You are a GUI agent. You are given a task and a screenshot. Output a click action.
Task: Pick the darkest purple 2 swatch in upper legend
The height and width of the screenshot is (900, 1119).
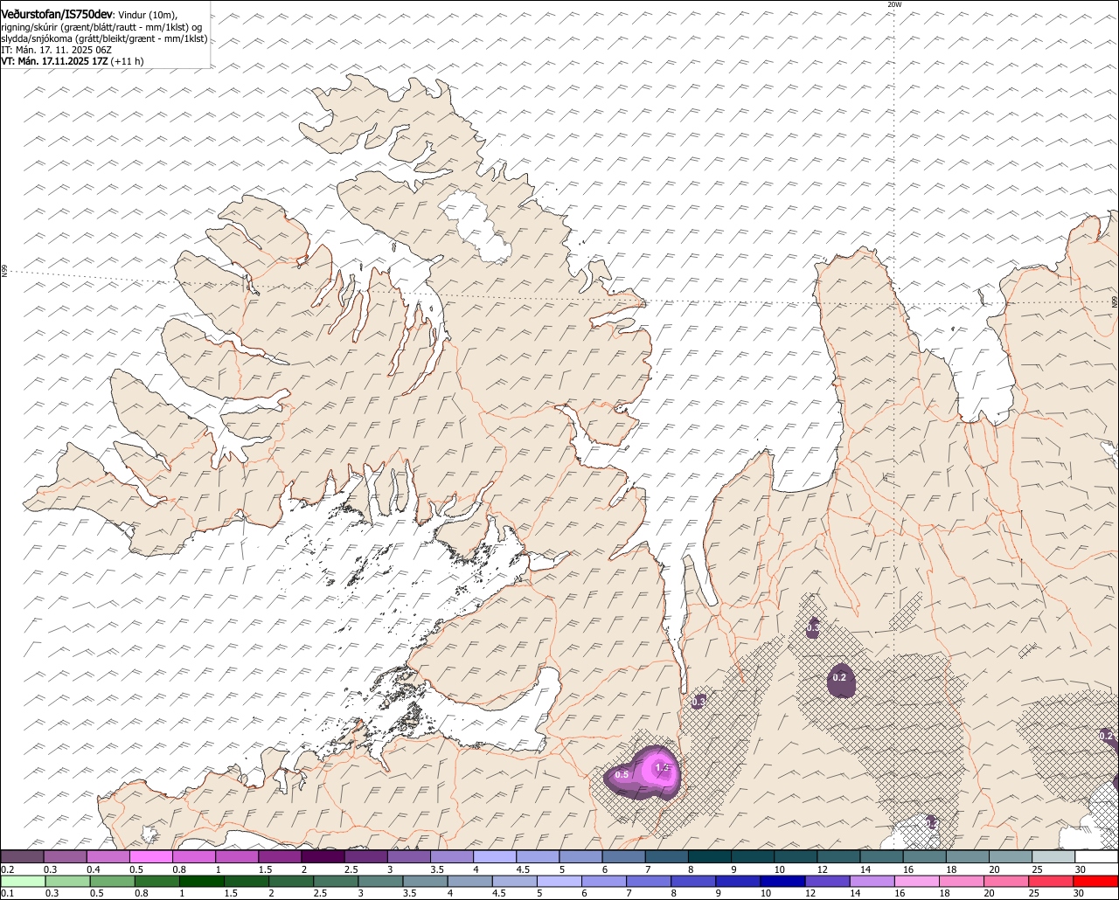323,856
